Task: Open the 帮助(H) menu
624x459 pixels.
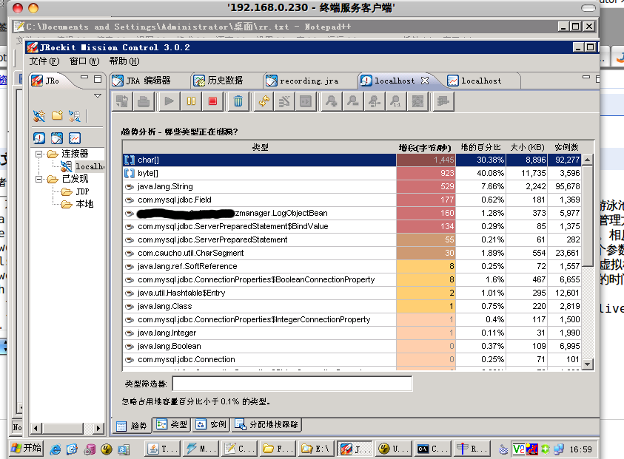Action: (x=124, y=61)
